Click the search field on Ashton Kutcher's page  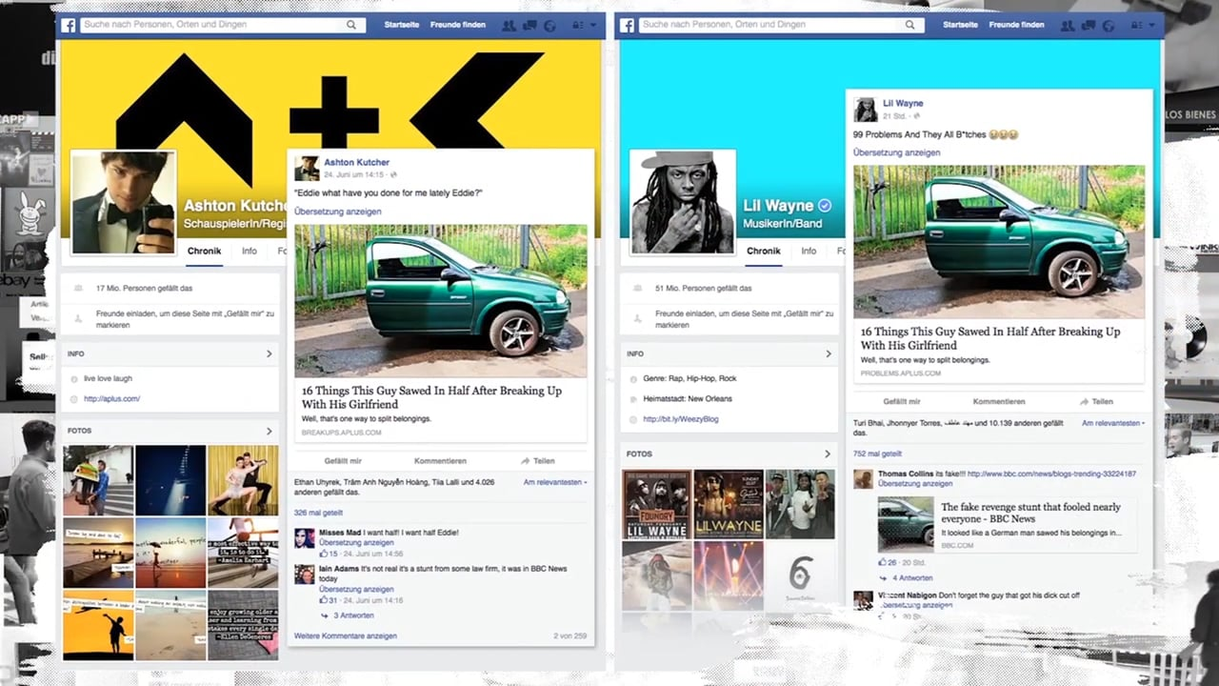[214, 25]
